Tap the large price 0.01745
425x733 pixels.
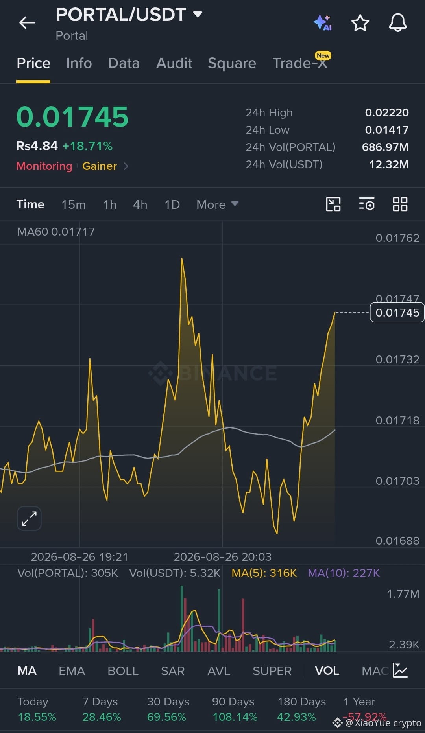click(72, 117)
